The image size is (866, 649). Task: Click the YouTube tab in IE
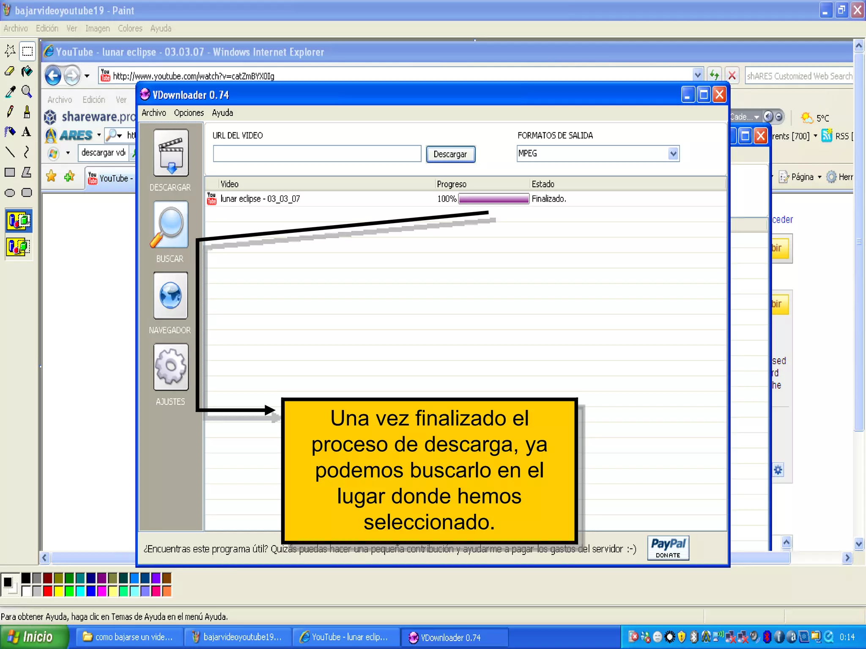pos(111,178)
